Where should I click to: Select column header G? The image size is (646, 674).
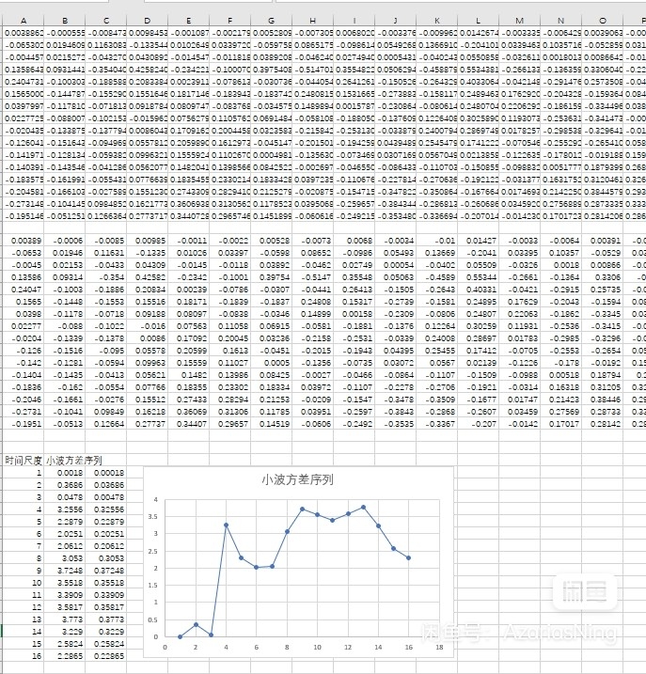point(271,20)
